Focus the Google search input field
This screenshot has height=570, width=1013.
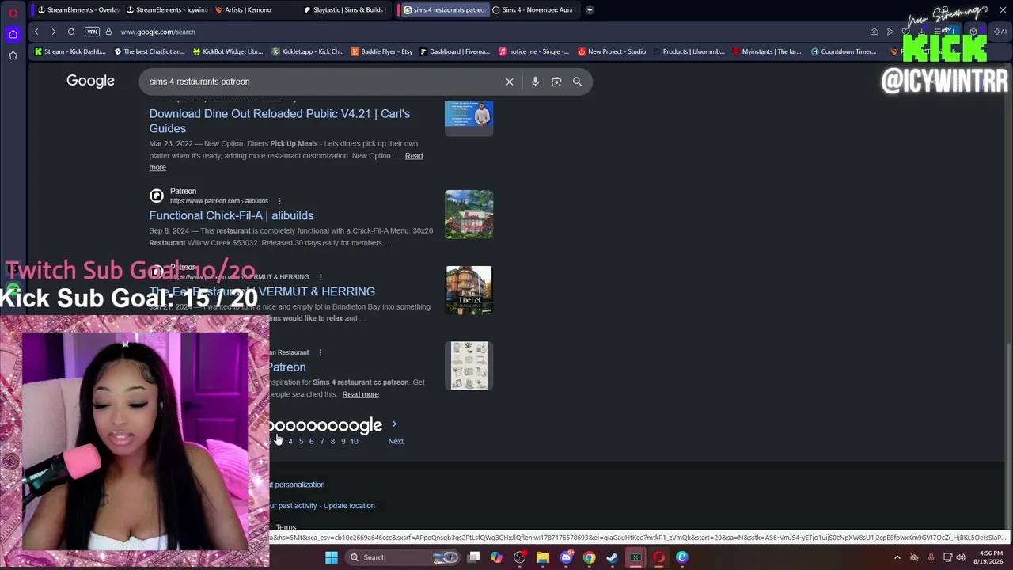[x=321, y=82]
